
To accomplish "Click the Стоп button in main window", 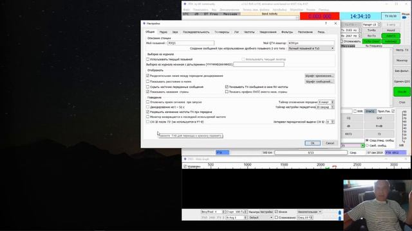I will click(x=402, y=103).
